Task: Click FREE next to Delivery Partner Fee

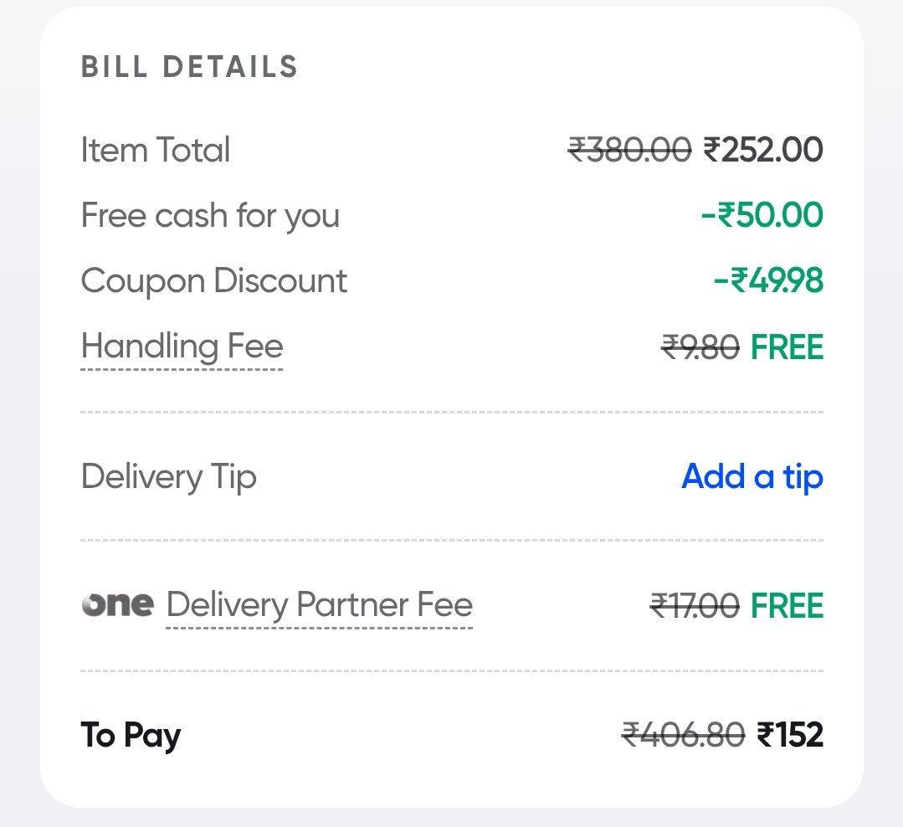Action: pyautogui.click(x=788, y=605)
